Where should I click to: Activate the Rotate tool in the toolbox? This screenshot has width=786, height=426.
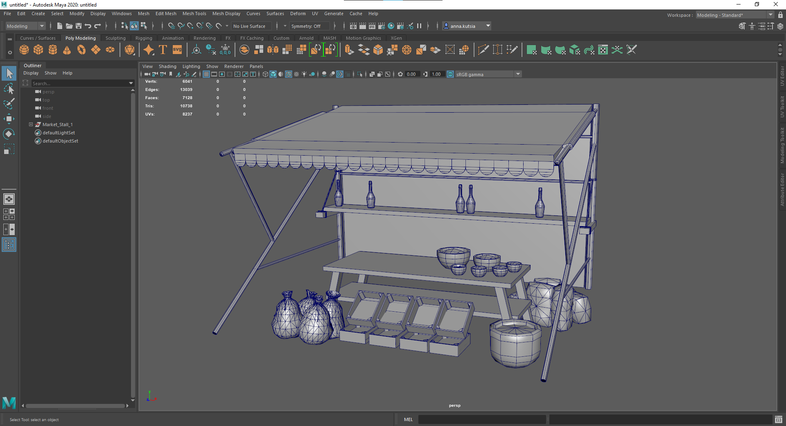9,134
